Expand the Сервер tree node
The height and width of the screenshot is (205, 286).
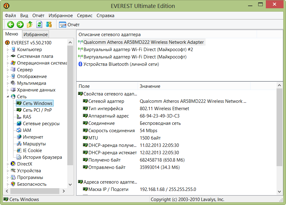tap(8, 70)
